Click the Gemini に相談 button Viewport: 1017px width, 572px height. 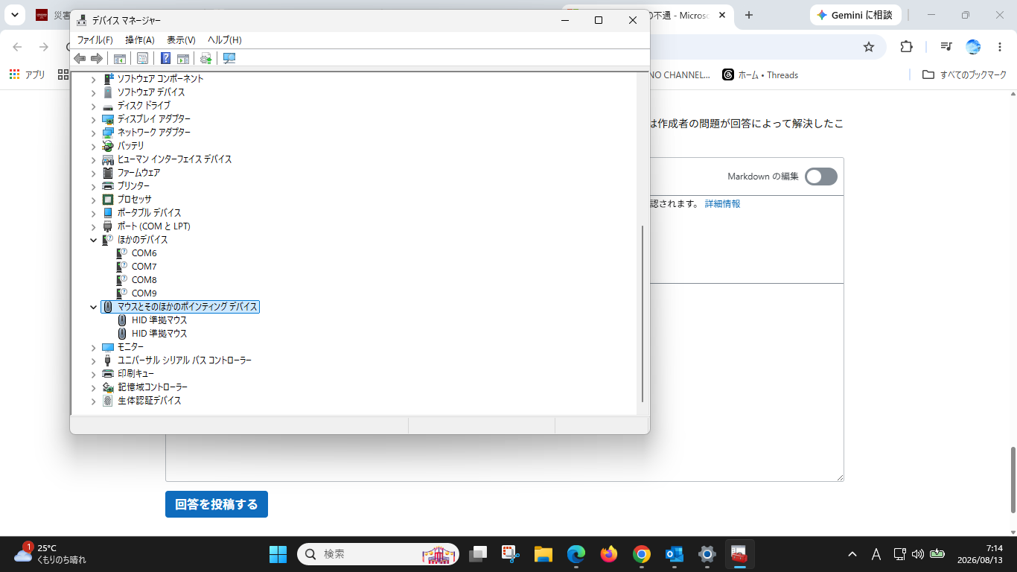(855, 15)
